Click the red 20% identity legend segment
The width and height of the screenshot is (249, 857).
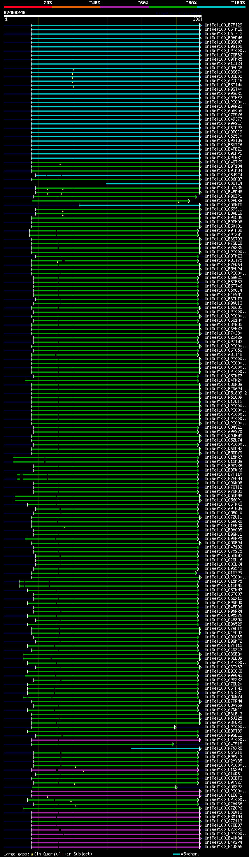(28, 7)
